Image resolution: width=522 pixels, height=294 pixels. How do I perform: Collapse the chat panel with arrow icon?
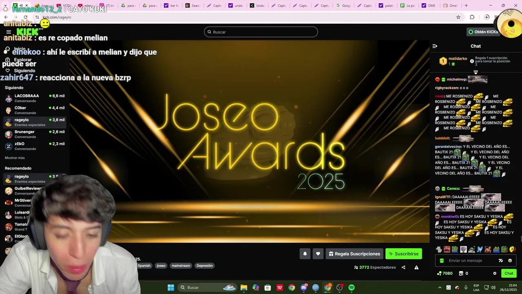click(x=435, y=46)
